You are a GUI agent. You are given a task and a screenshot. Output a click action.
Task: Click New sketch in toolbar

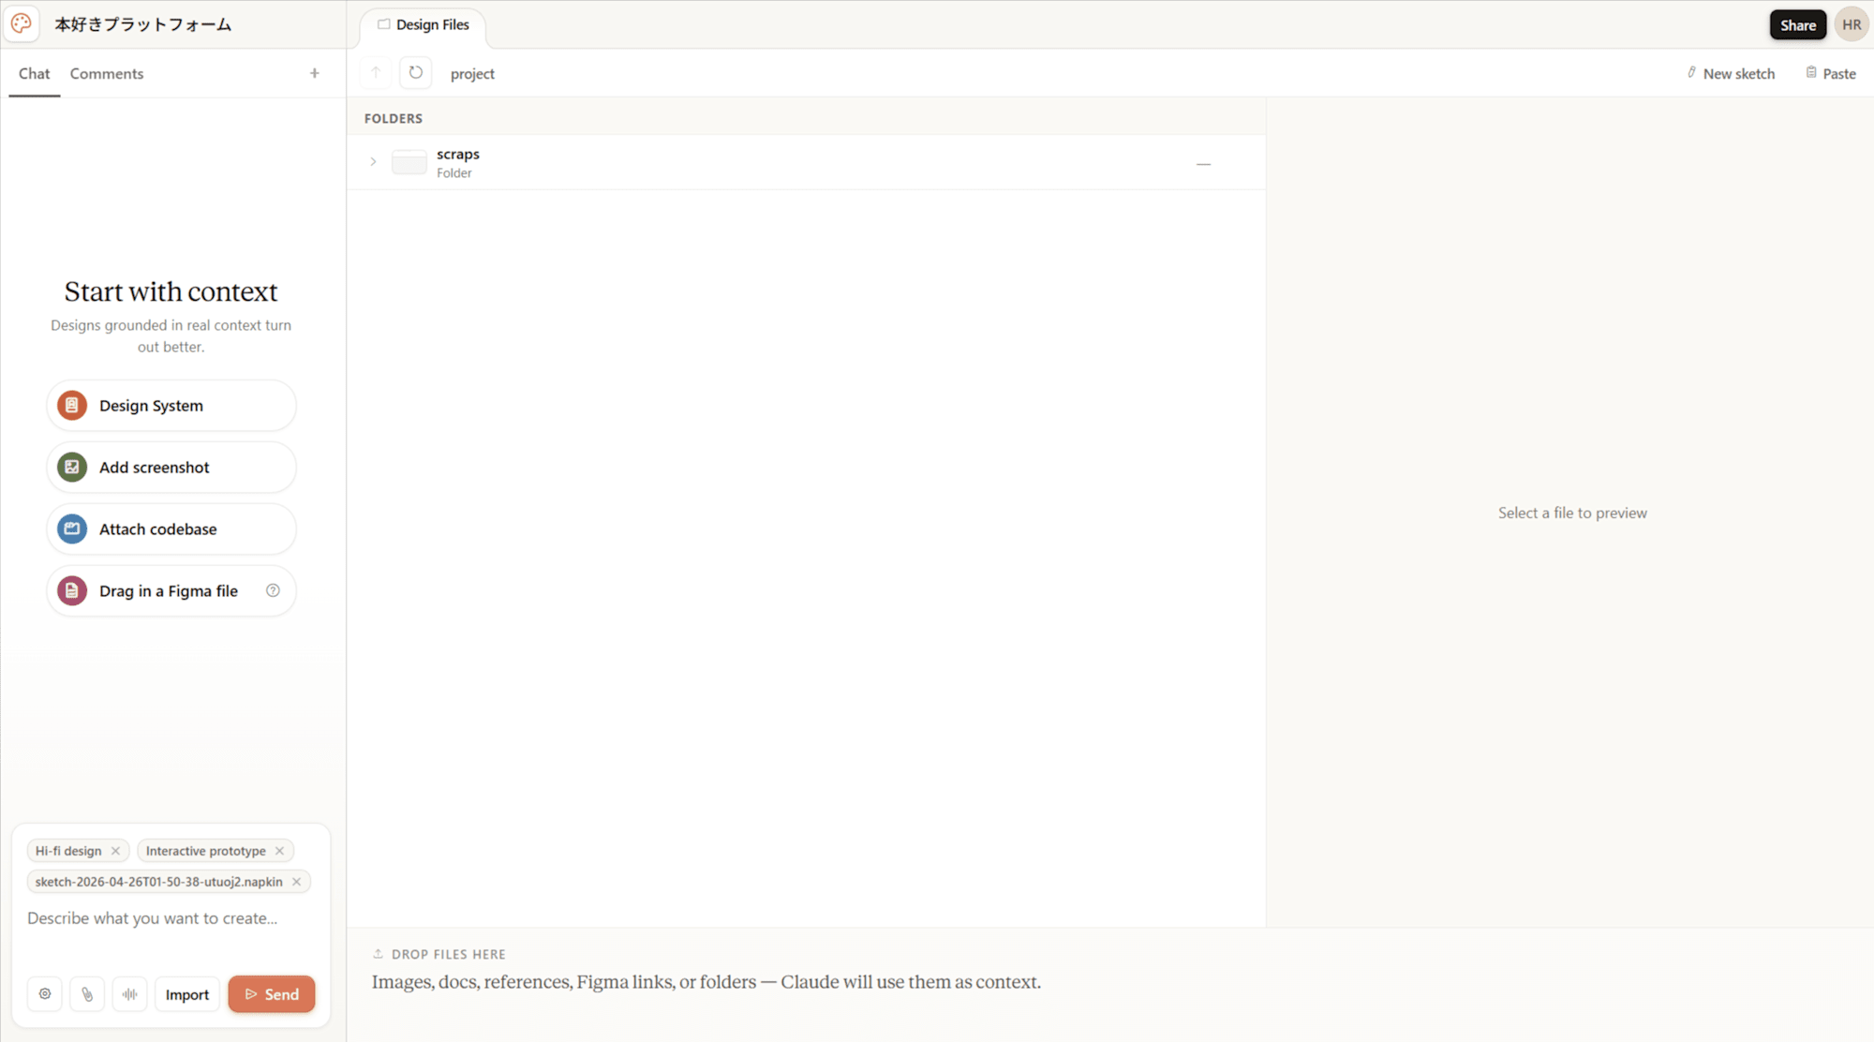point(1731,73)
